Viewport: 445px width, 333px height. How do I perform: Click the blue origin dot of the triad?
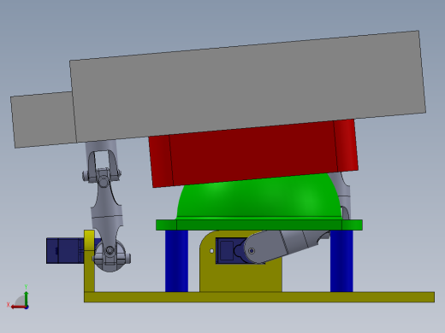pyautogui.click(x=27, y=307)
